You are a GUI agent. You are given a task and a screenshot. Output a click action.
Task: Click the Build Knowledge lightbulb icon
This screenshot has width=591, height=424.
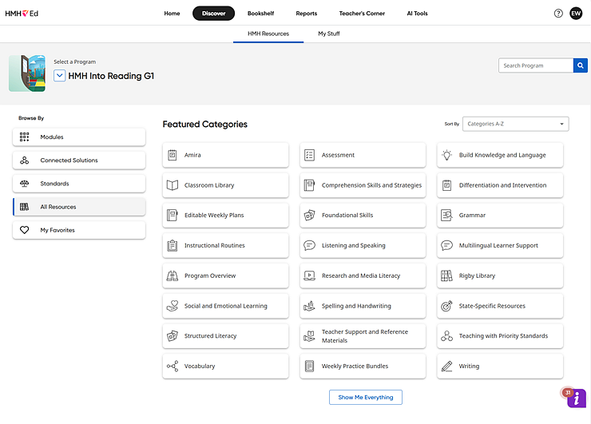click(446, 155)
